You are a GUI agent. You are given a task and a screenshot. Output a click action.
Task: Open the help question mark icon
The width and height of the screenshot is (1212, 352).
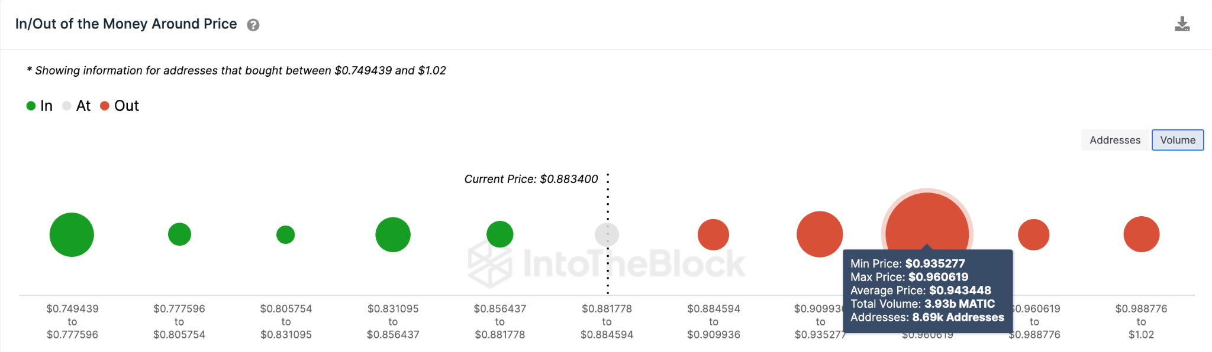pyautogui.click(x=253, y=25)
